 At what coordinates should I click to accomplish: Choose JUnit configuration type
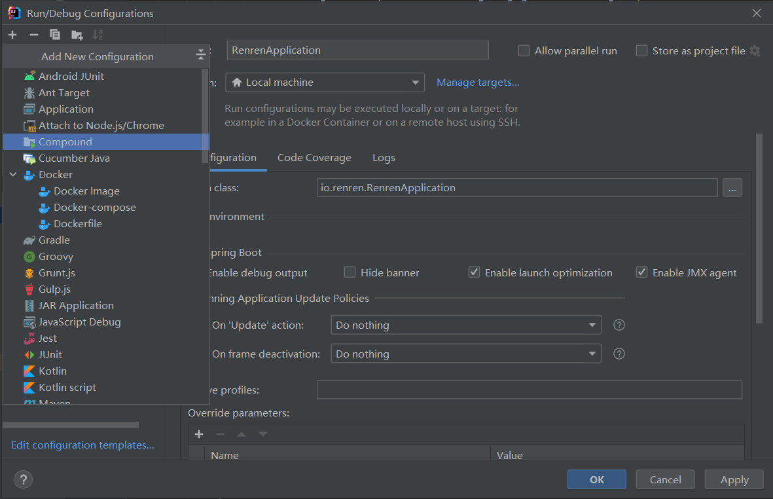pos(106,354)
